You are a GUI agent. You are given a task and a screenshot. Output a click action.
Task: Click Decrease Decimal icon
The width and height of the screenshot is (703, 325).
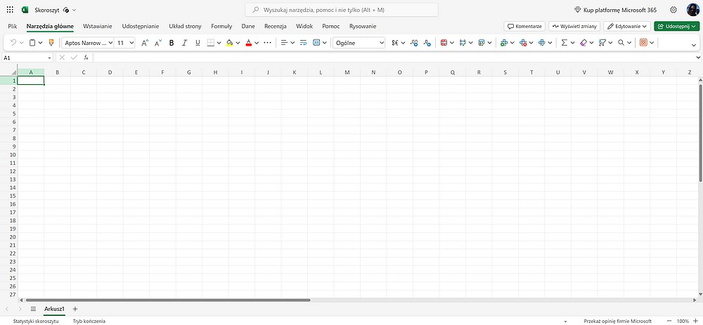point(427,43)
